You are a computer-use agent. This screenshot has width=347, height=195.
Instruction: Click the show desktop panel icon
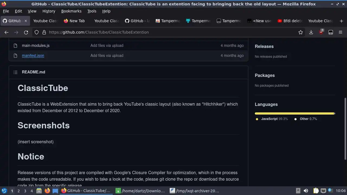tap(55, 191)
